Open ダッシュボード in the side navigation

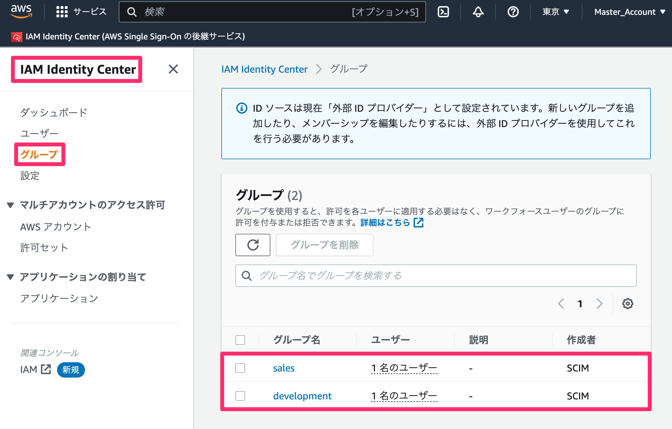(x=54, y=113)
